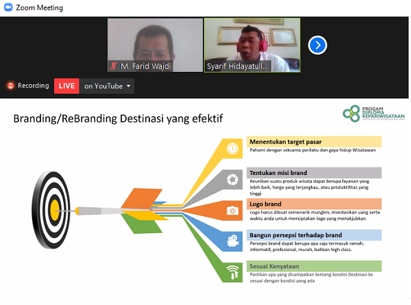Click the M. Farid Wajdi name label

pos(145,66)
